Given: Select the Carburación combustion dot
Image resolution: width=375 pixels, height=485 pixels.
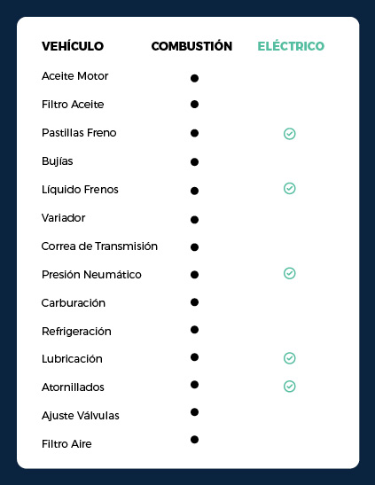Looking at the screenshot, I should [x=194, y=302].
